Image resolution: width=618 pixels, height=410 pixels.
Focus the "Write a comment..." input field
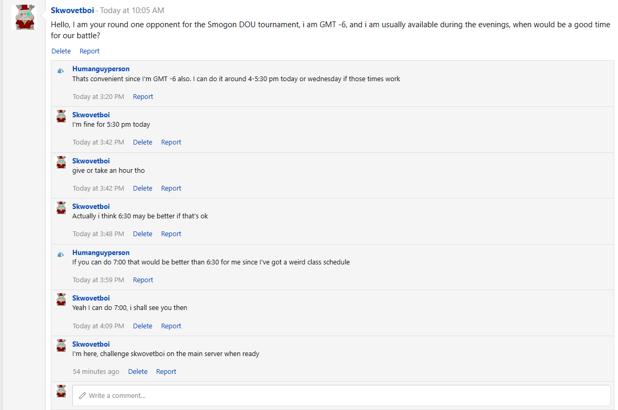(340, 396)
